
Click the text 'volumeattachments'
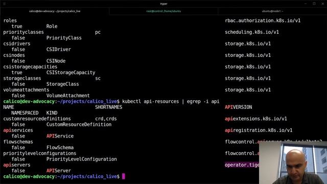pos(26,90)
